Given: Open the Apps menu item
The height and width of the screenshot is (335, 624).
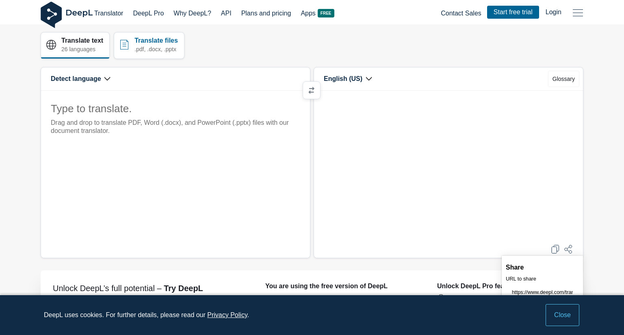Looking at the screenshot, I should [x=308, y=13].
